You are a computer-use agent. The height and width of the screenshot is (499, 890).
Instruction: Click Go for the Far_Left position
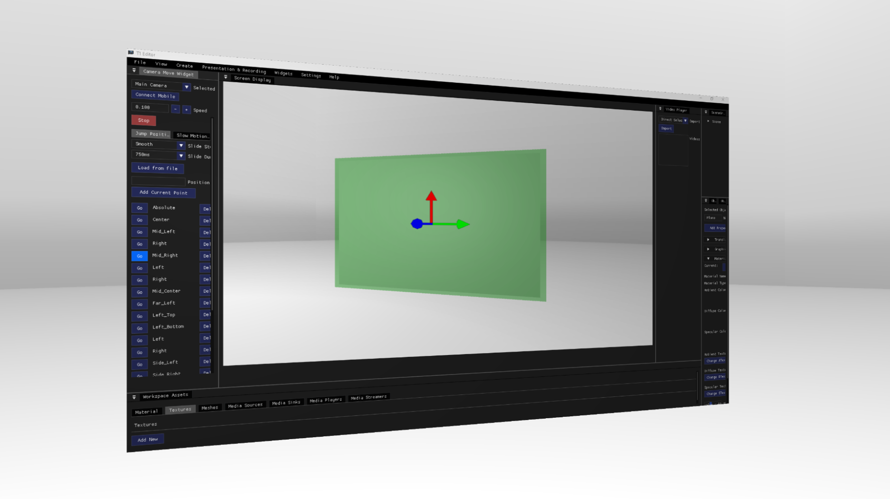tap(140, 304)
